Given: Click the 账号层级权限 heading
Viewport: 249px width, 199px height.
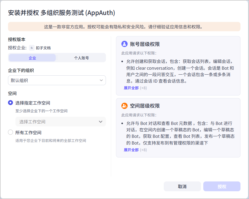Looking at the screenshot, I should coord(145,44).
